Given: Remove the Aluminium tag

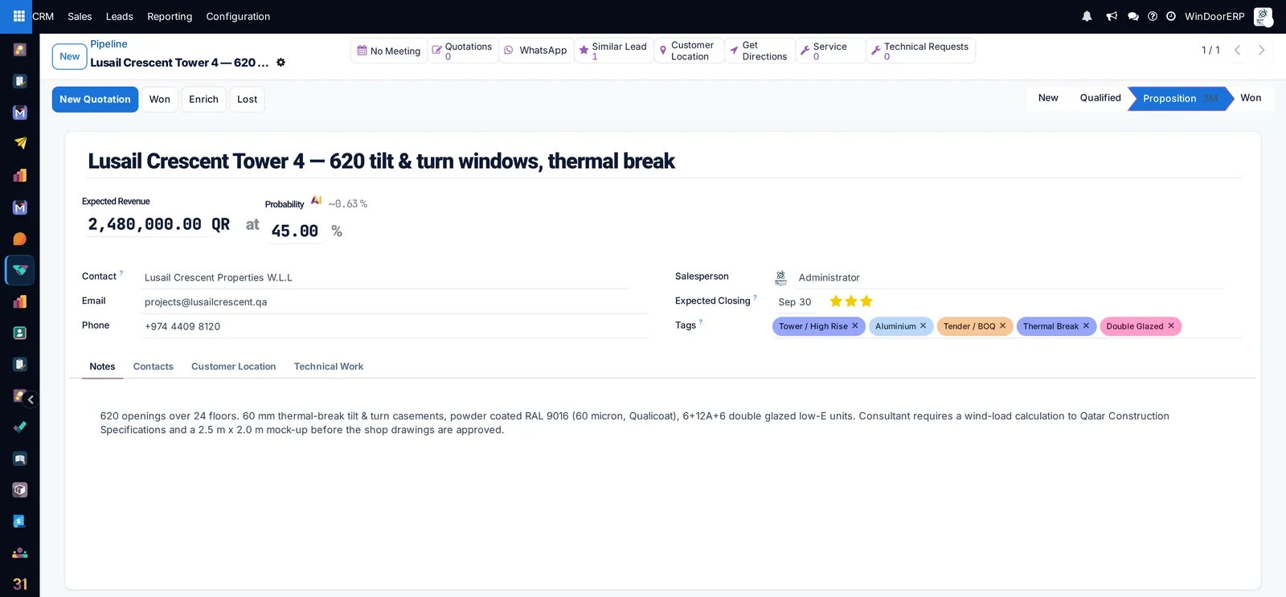Looking at the screenshot, I should pyautogui.click(x=924, y=325).
